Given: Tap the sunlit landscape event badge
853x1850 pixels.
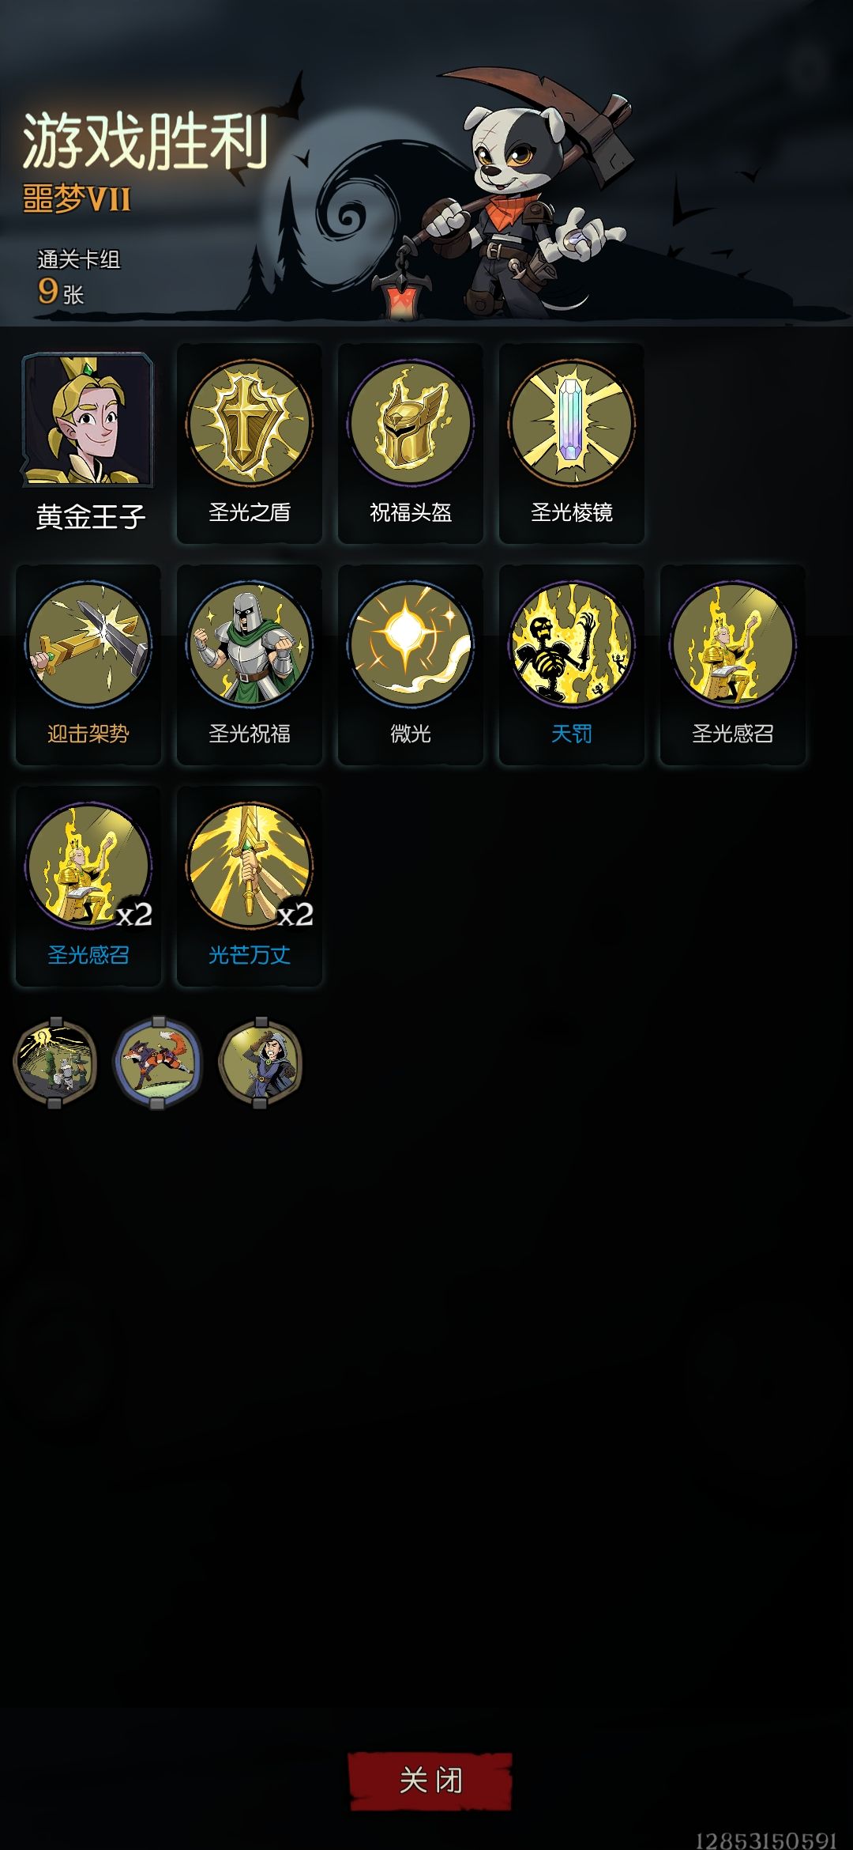Looking at the screenshot, I should pyautogui.click(x=55, y=1062).
